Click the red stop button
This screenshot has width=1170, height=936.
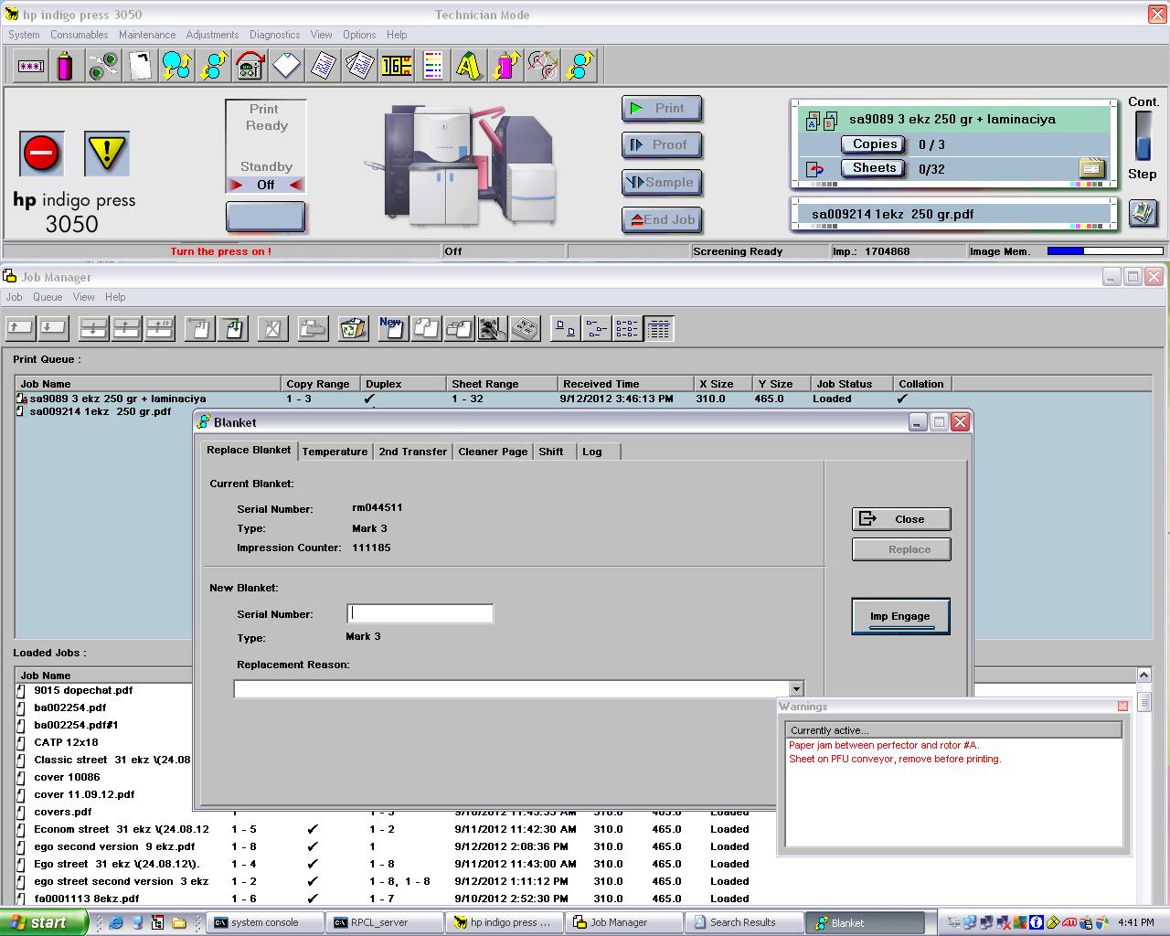pos(42,153)
